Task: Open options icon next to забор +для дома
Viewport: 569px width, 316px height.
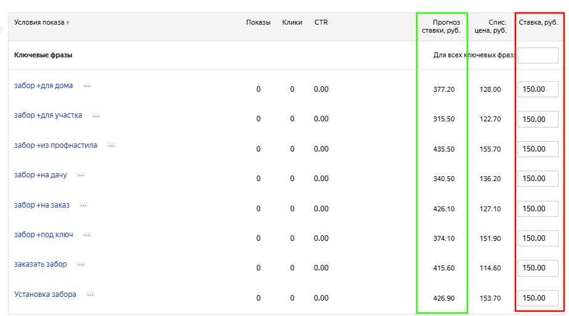Action: tap(87, 86)
